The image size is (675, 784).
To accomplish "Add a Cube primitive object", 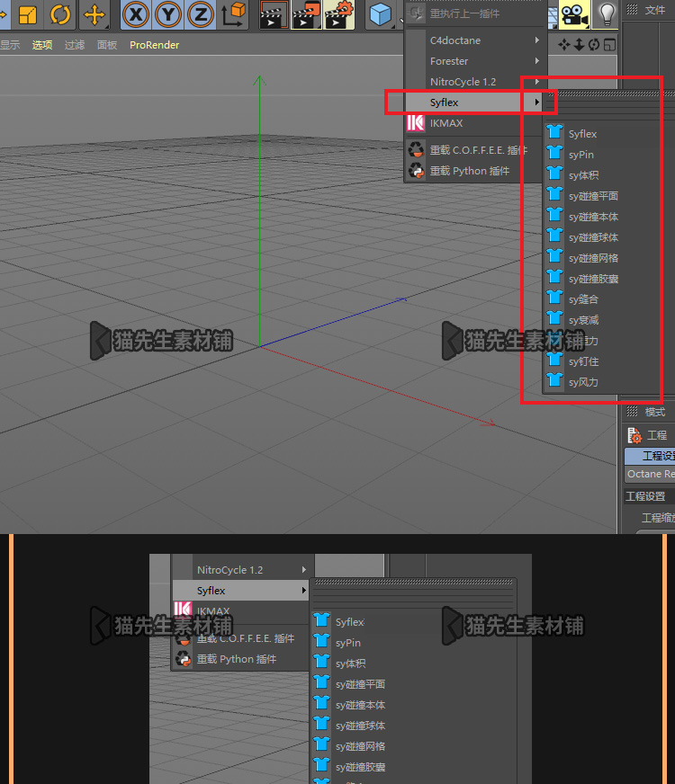I will (x=381, y=14).
